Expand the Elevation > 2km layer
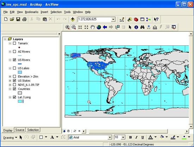194x147 pixels. (x=10, y=77)
